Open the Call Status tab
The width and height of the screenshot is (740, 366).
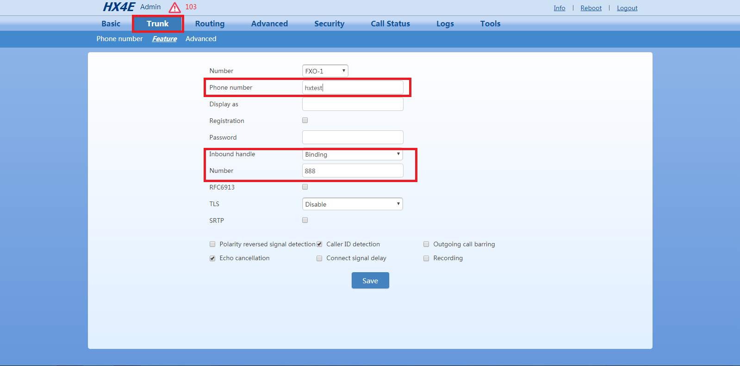(390, 24)
